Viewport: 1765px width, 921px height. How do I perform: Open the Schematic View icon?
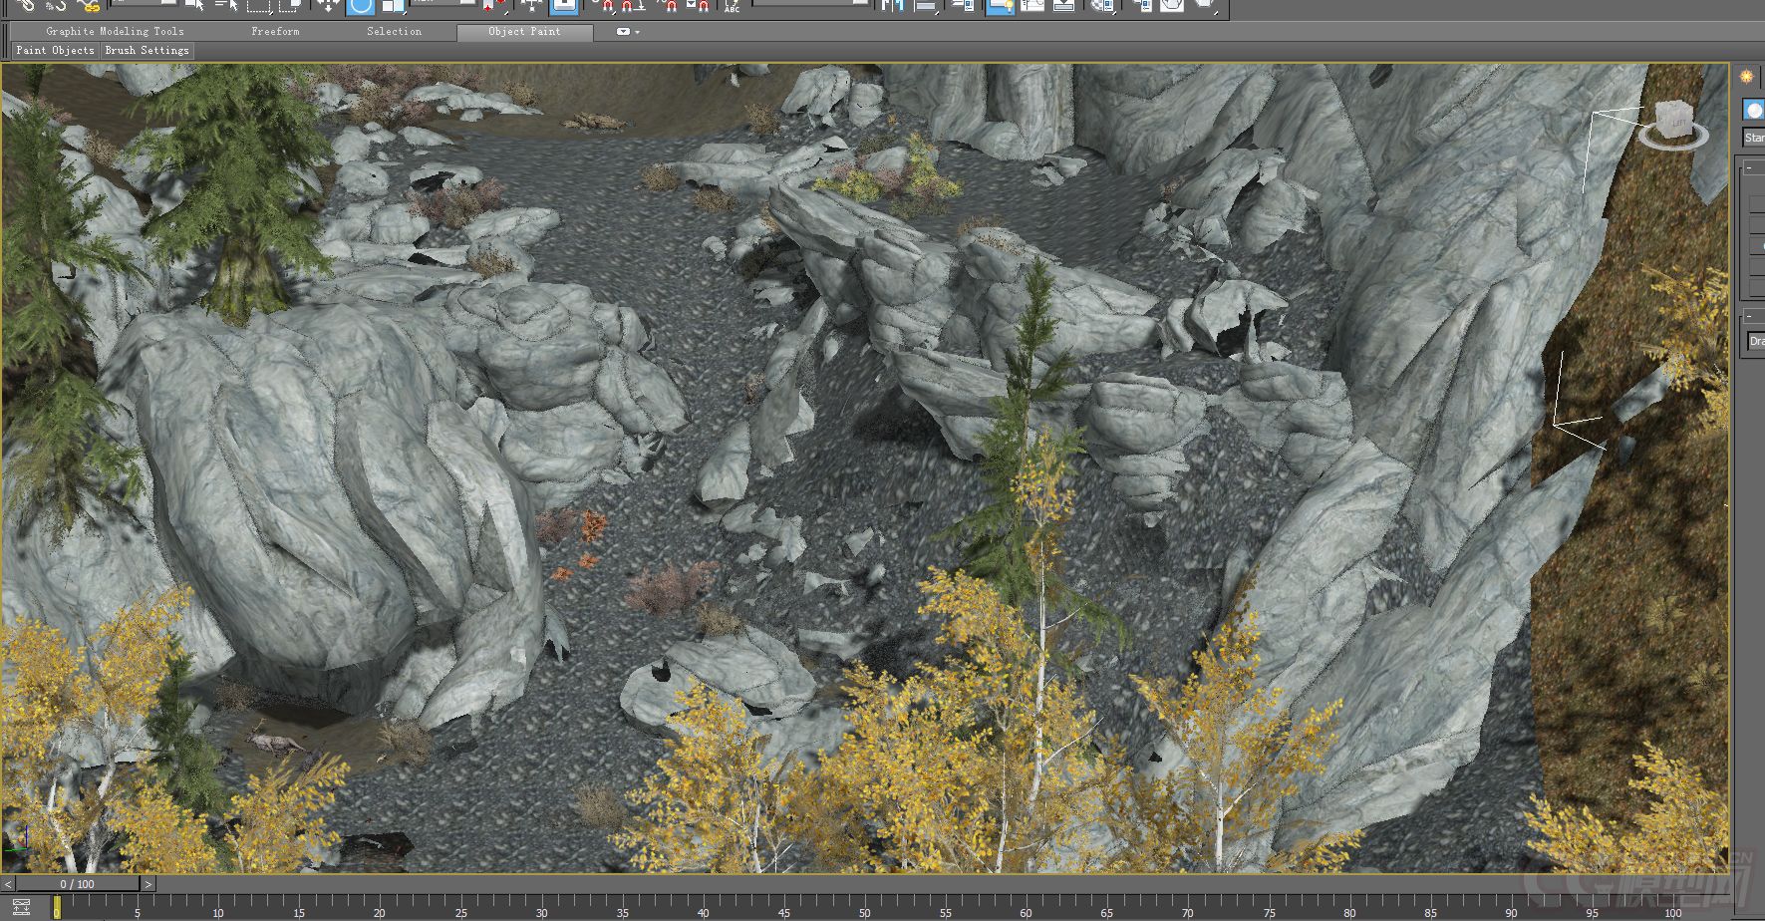[1063, 5]
